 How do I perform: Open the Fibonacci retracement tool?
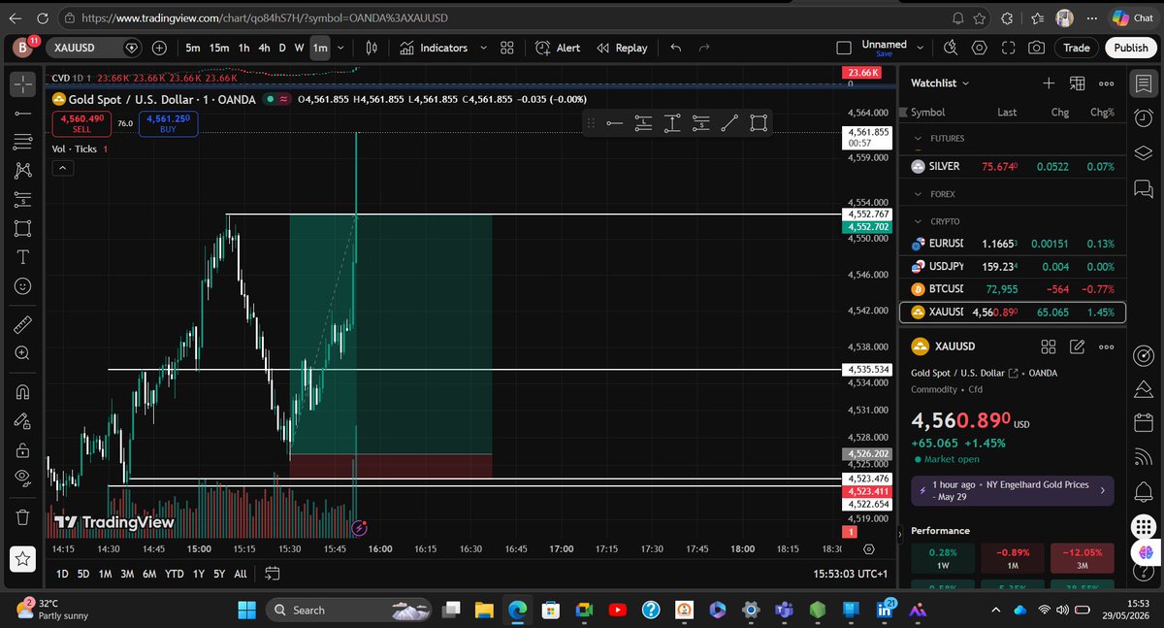coord(23,142)
